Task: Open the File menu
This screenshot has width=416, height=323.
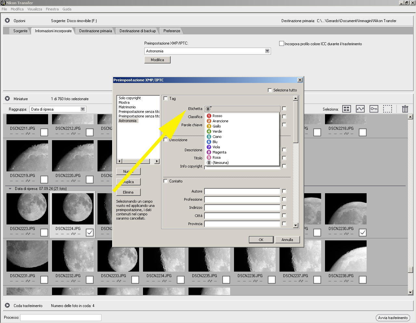Action: pyautogui.click(x=4, y=9)
